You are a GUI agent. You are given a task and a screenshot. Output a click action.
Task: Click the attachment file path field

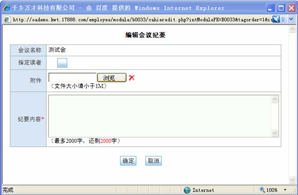(x=73, y=78)
